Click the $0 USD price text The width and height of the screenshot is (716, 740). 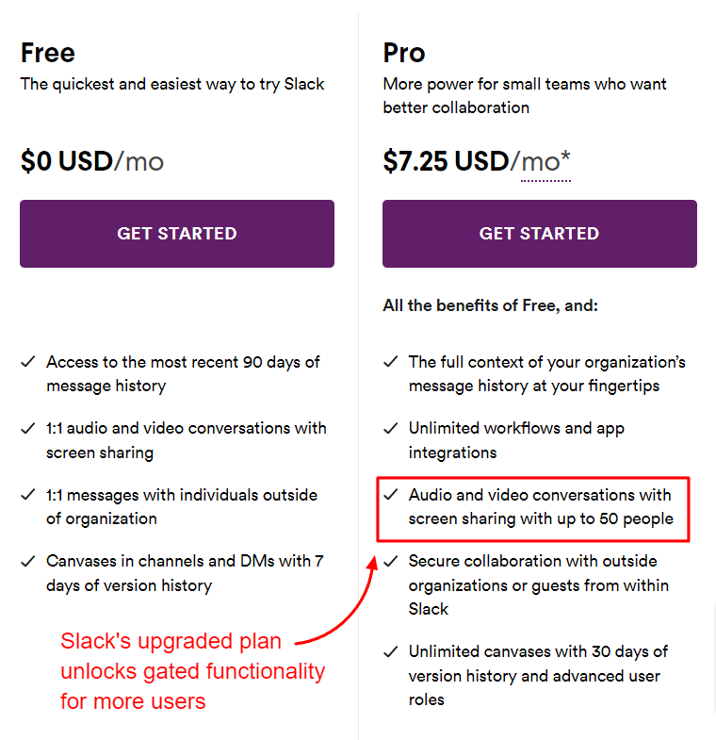click(67, 162)
